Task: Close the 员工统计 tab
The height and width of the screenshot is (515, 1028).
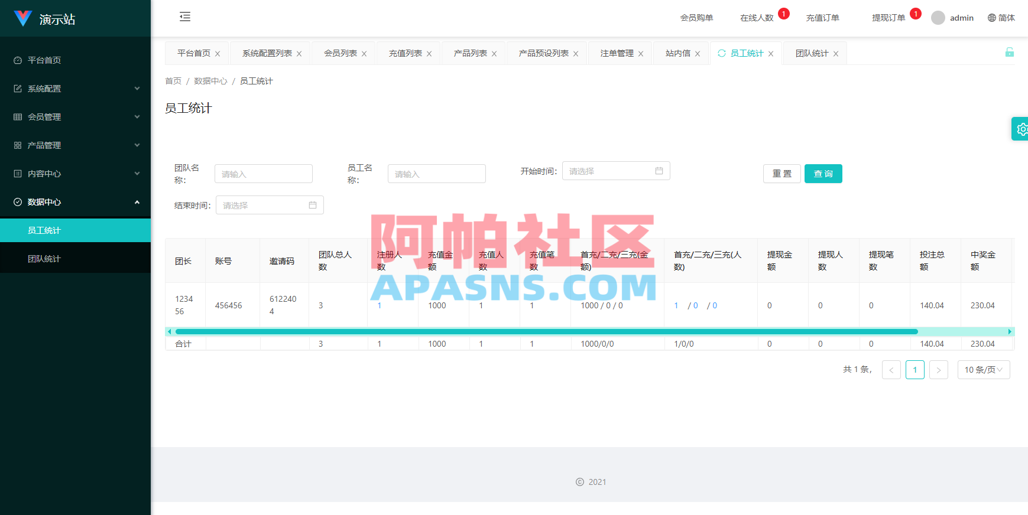Action: (771, 54)
